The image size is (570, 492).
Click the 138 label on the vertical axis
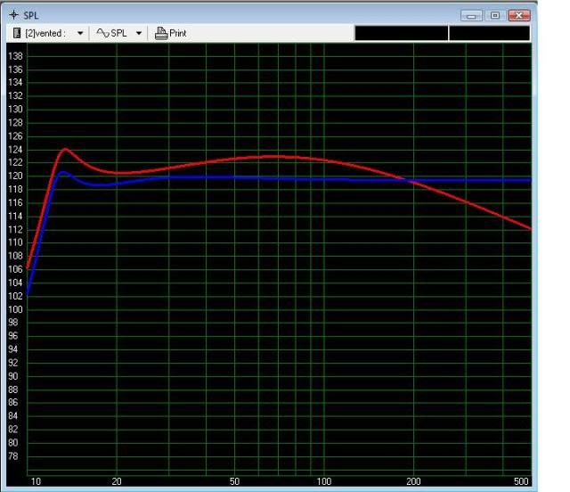[x=15, y=56]
